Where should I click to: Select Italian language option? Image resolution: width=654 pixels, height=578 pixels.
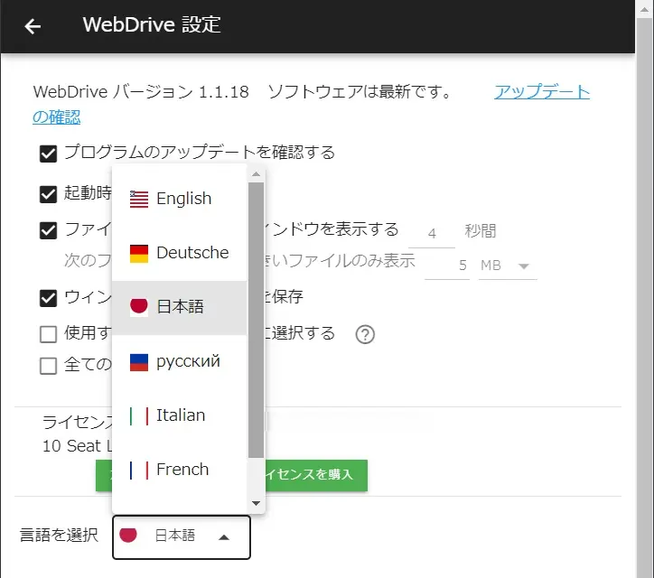coord(180,415)
